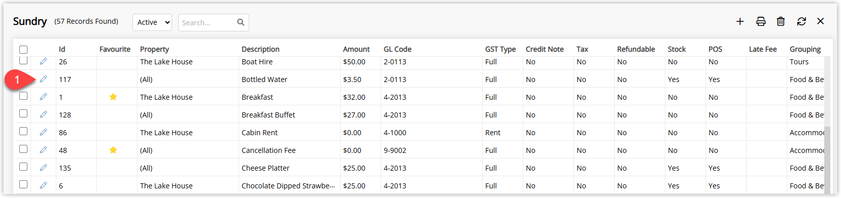Close the Sundry panel with the X
This screenshot has height=198, width=841.
pos(820,21)
